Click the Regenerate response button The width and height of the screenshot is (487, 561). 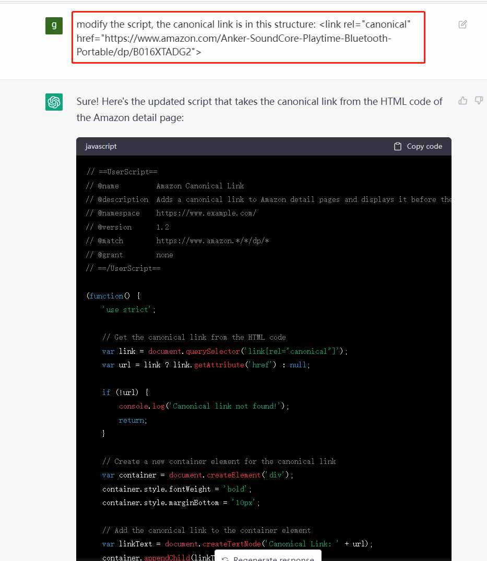(268, 557)
